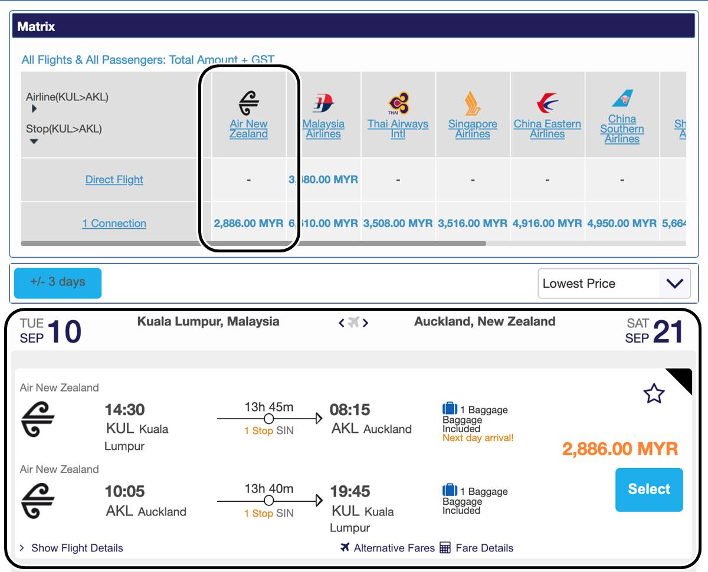Image resolution: width=708 pixels, height=572 pixels.
Task: Click the orange 2,886.00 MYR fare total
Action: point(620,449)
